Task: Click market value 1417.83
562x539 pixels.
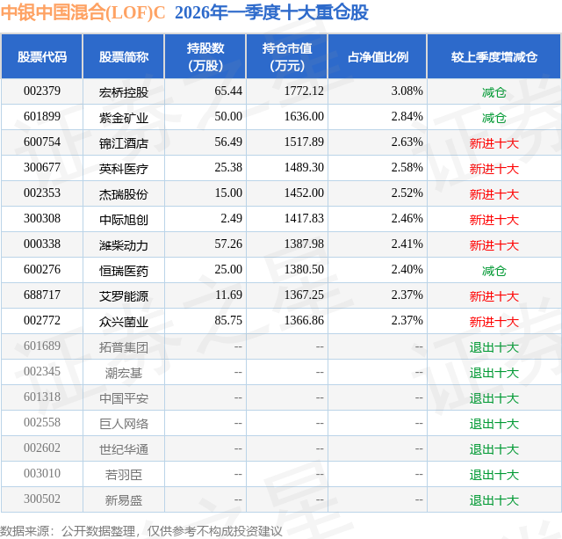Action: coord(304,218)
